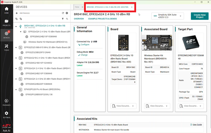Collapse the EFR32xG21B 2.4 GHz board node

[16, 58]
